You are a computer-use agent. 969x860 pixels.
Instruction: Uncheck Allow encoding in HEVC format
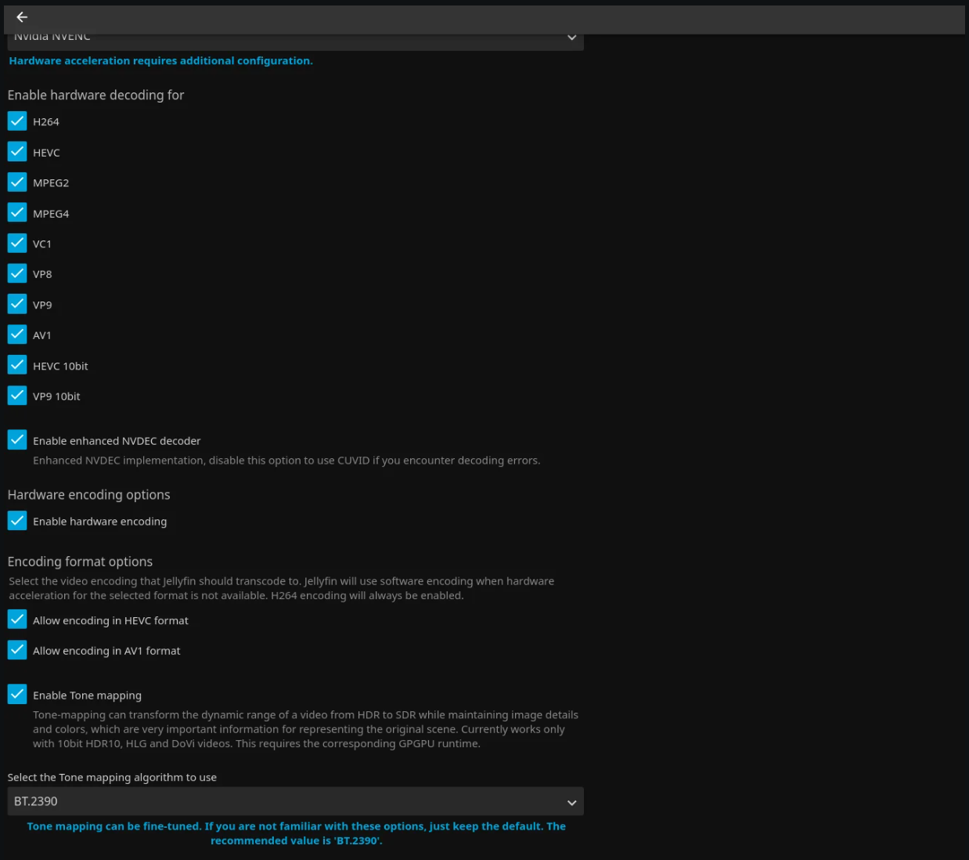coord(17,620)
